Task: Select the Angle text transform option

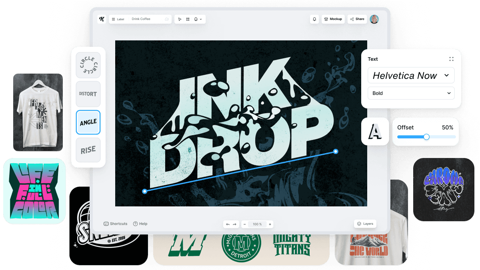Action: point(88,122)
